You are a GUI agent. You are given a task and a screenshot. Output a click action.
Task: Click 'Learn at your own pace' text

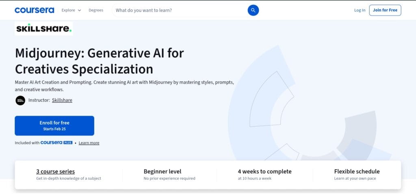[355, 178]
